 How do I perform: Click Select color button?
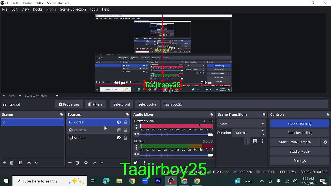pyautogui.click(x=147, y=104)
